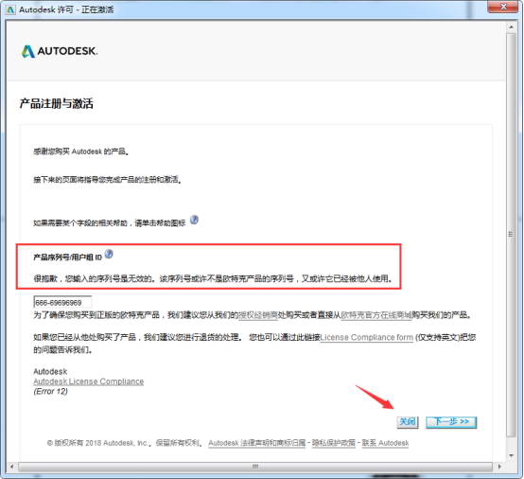Click Autodesk app icon in title bar

point(10,9)
